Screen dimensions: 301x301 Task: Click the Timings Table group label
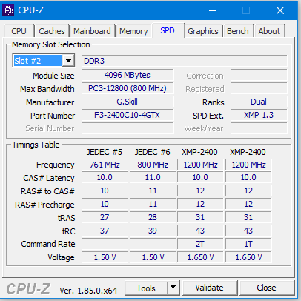(36, 145)
